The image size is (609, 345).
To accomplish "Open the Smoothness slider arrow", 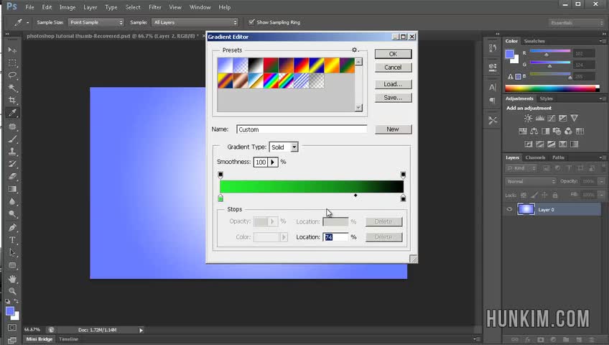I will [273, 162].
